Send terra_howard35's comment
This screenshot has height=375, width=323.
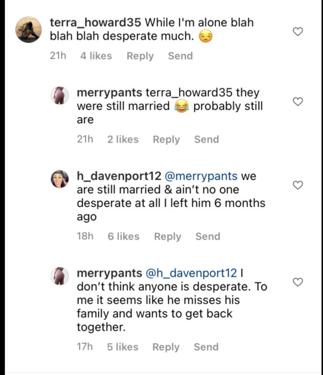pyautogui.click(x=180, y=56)
